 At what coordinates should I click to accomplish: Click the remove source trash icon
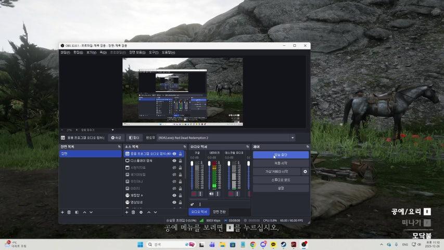(x=133, y=212)
